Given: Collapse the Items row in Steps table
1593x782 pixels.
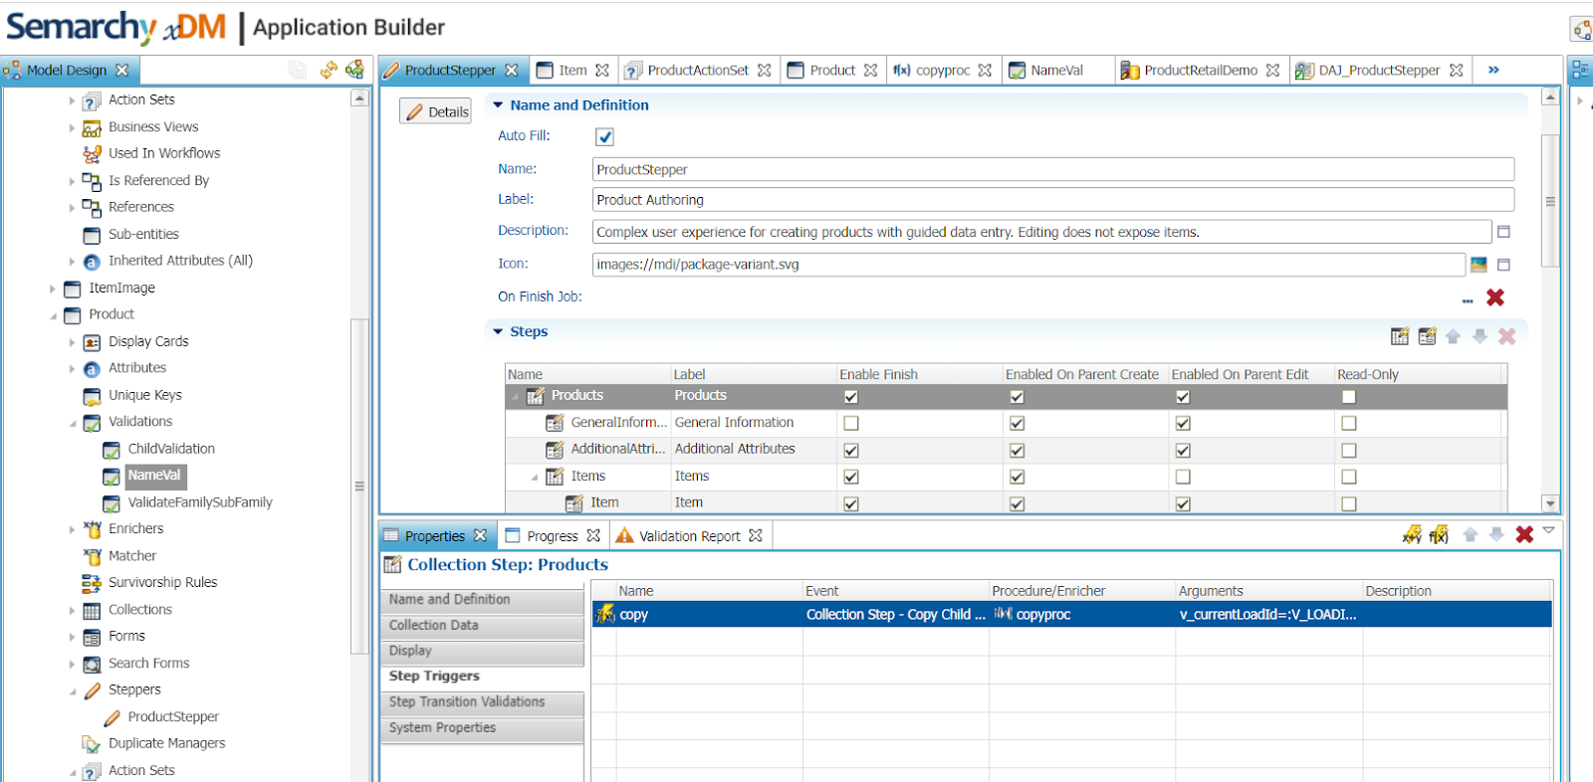Looking at the screenshot, I should (534, 477).
